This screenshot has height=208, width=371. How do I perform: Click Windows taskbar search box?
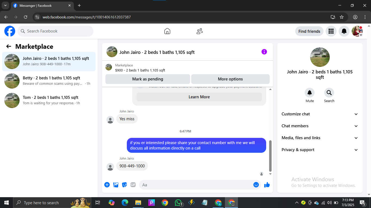click(52, 203)
